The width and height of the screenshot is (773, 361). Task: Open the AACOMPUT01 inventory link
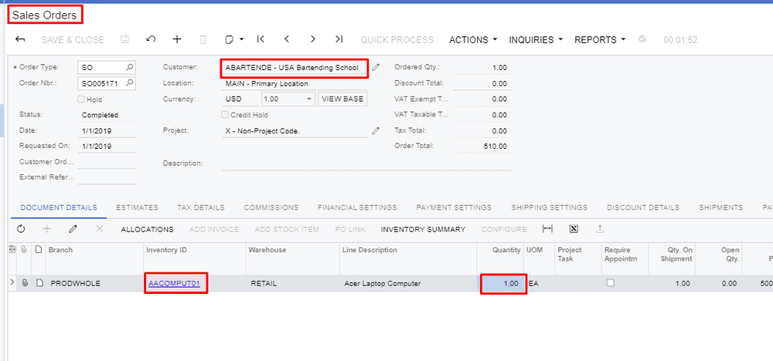click(x=174, y=283)
